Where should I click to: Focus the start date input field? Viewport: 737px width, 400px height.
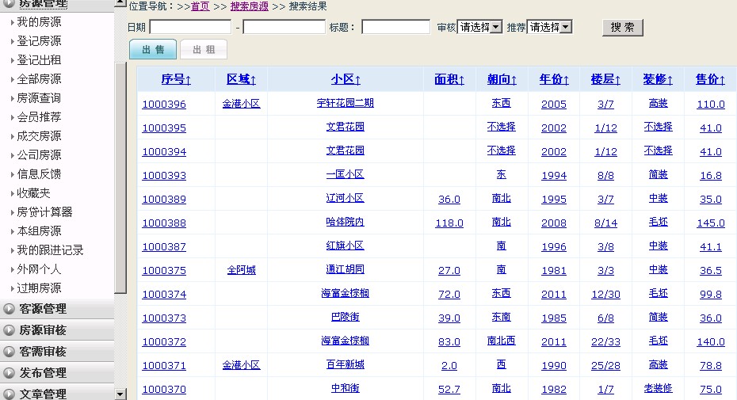pyautogui.click(x=190, y=27)
